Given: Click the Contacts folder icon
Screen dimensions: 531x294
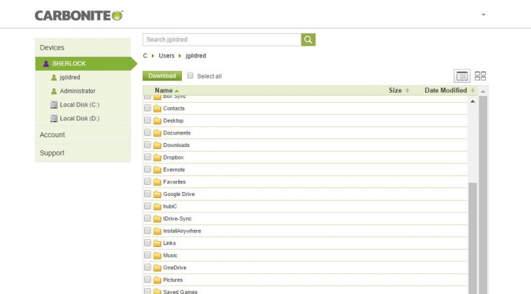Looking at the screenshot, I should pos(157,109).
